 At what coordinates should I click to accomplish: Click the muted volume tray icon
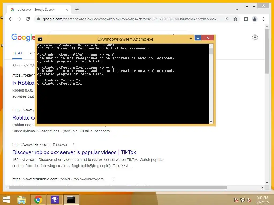pos(249,200)
